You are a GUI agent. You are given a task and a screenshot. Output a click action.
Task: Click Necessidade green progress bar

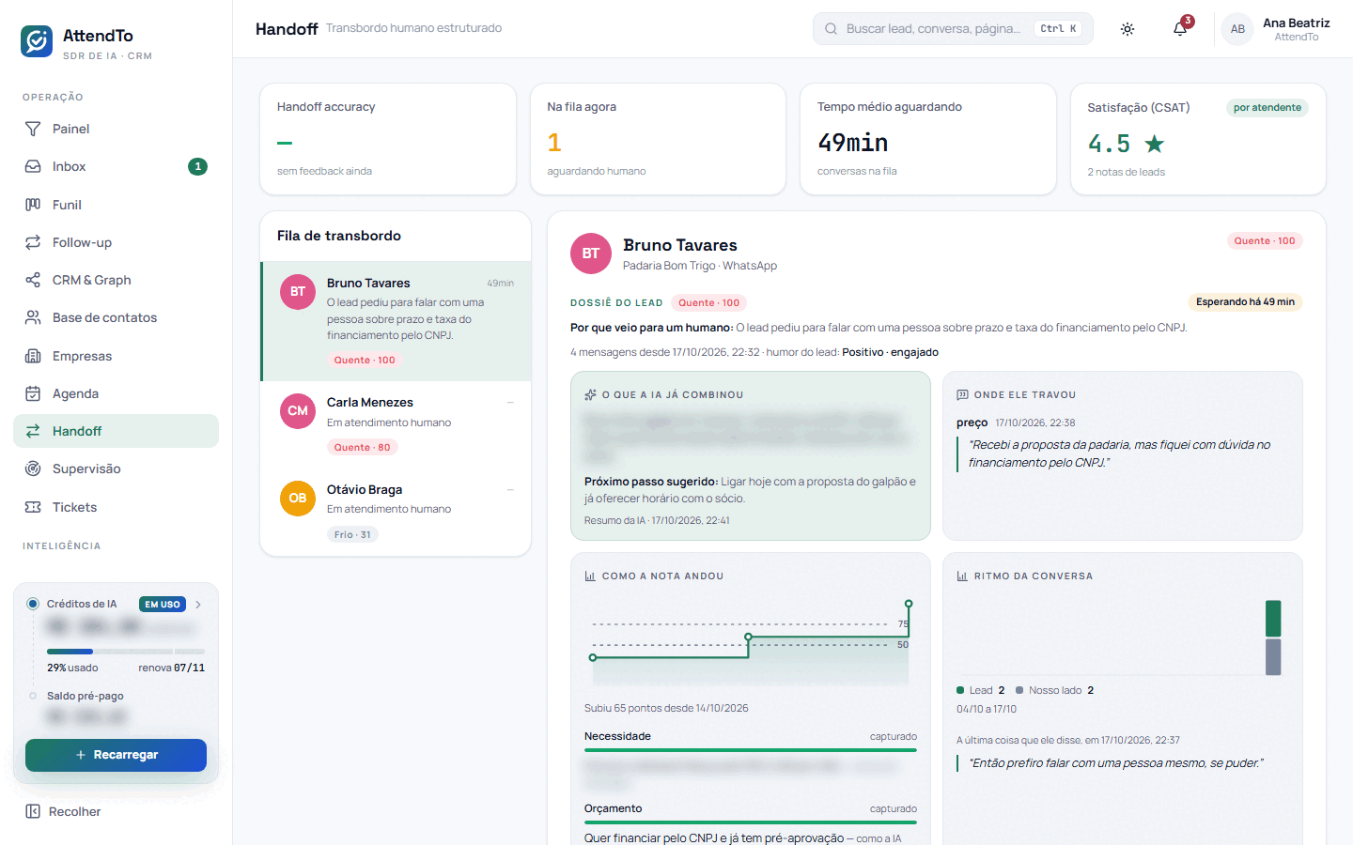pos(751,750)
